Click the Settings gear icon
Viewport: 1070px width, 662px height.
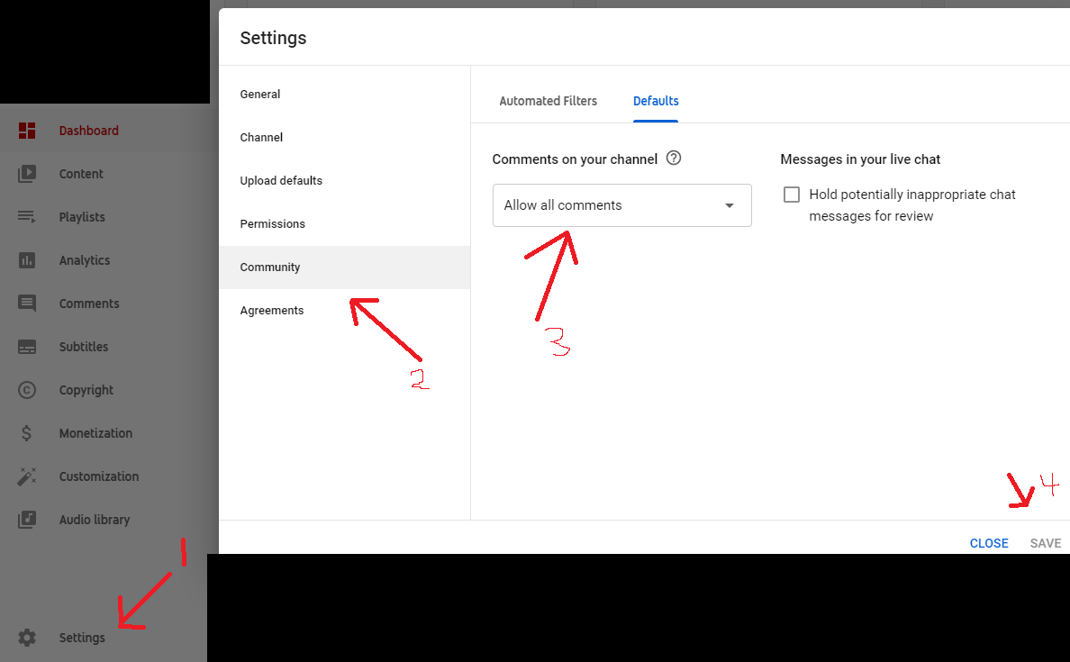pyautogui.click(x=27, y=638)
